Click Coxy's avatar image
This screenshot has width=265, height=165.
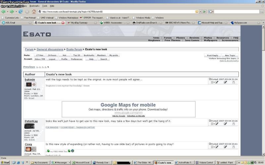point(30,149)
